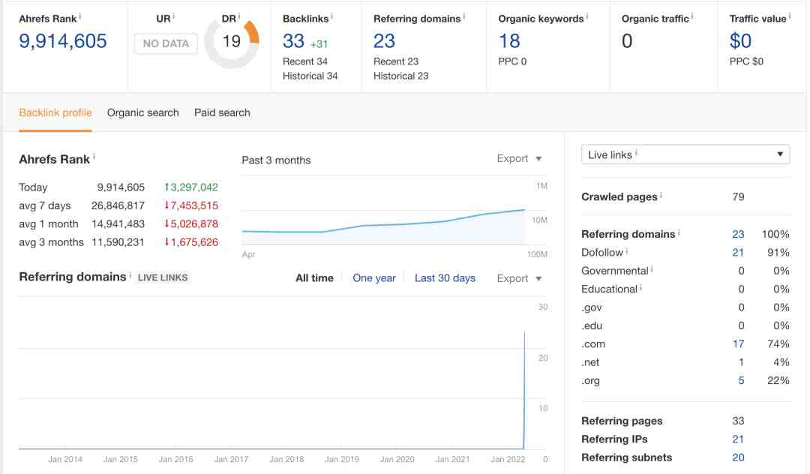Show the Governmental info tooltip
The width and height of the screenshot is (810, 474).
click(x=652, y=269)
